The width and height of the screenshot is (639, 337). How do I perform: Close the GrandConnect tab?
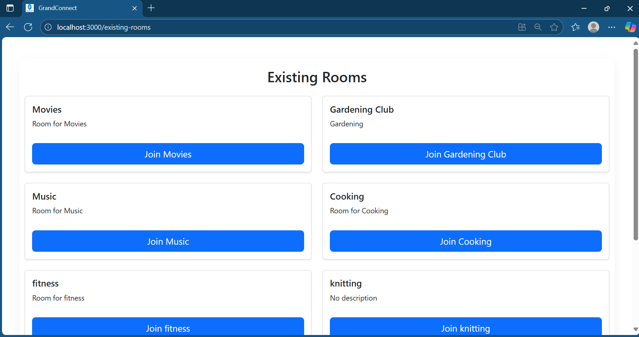point(135,8)
